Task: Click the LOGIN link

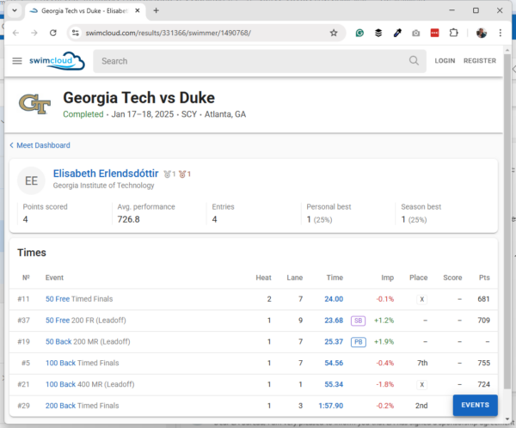Action: 445,61
